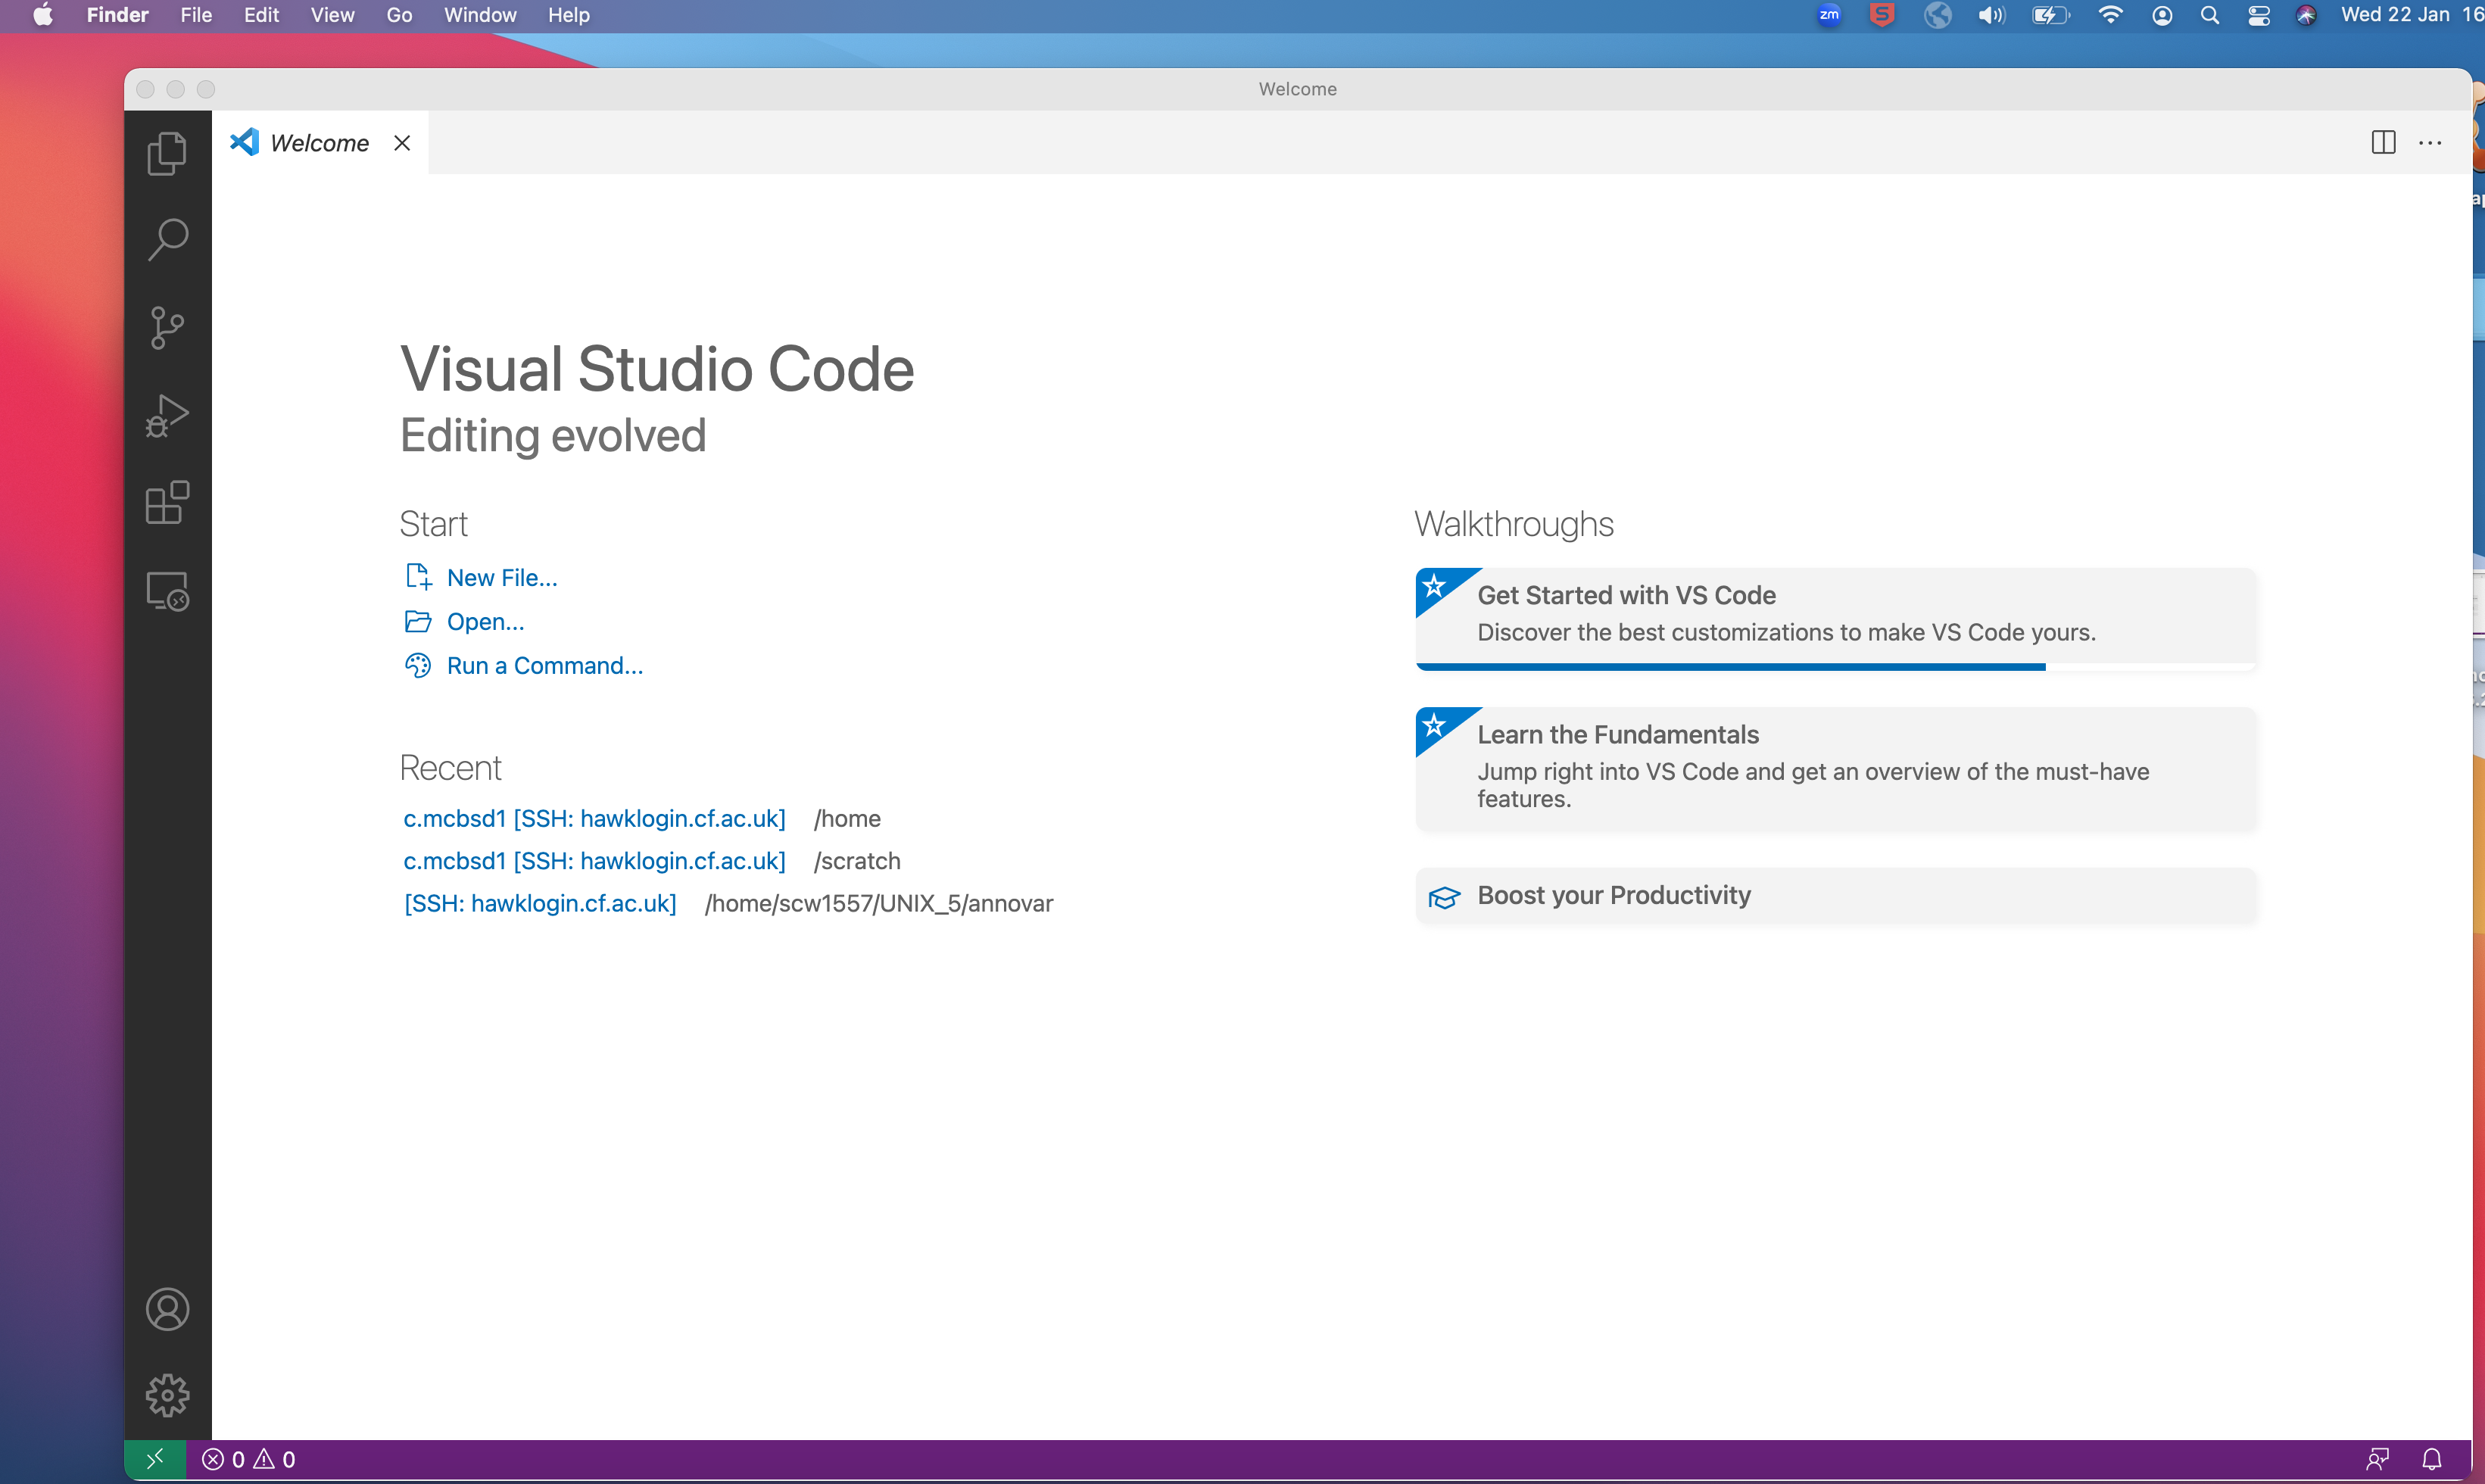Open recent c.mcbsd1 SSH /home workspace
2485x1484 pixels.
pos(594,818)
